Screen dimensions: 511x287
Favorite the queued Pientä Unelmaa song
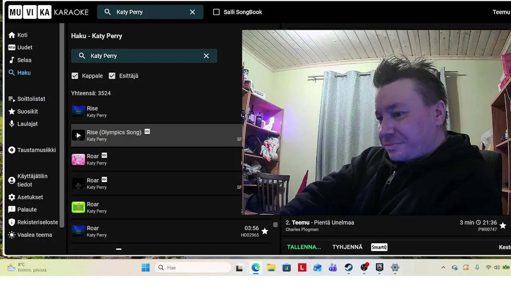pyautogui.click(x=503, y=226)
